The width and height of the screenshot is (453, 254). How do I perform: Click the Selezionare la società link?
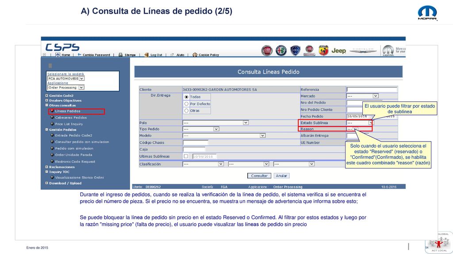pyautogui.click(x=65, y=74)
